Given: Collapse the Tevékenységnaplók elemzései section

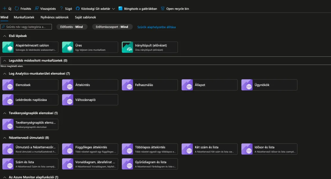Looking at the screenshot, I should coord(5,113).
